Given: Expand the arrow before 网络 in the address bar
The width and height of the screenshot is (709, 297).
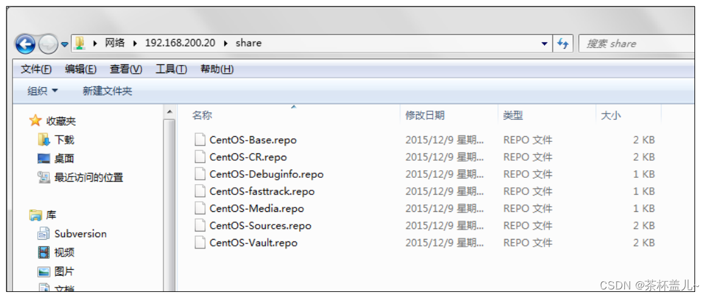Looking at the screenshot, I should [95, 44].
